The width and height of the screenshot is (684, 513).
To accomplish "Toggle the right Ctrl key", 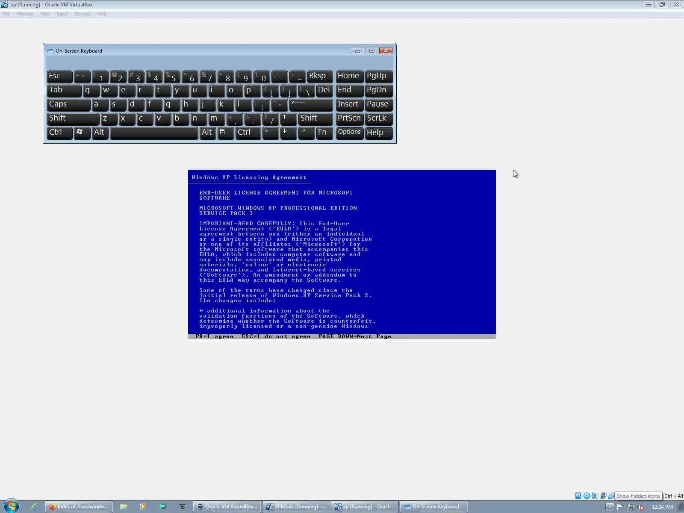I will pos(248,133).
